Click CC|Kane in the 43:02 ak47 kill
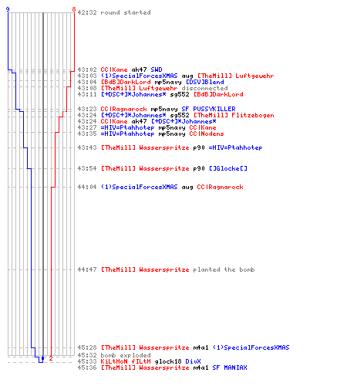Image resolution: width=347 pixels, height=386 pixels. 114,69
